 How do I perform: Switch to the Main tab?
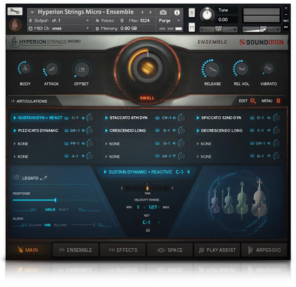pos(28,250)
